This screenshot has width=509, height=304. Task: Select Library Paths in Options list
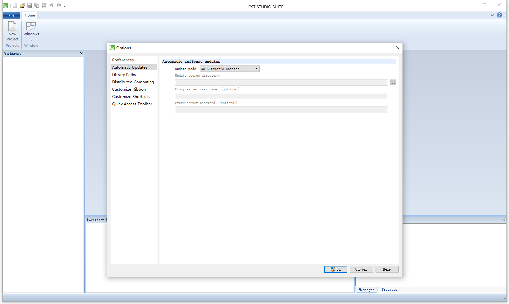click(134, 75)
